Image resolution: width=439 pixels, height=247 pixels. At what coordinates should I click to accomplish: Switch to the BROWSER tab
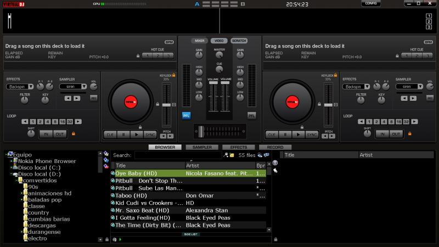pos(165,147)
